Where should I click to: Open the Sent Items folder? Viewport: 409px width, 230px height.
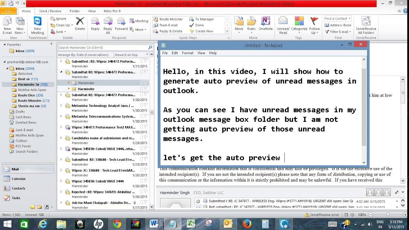point(23,117)
